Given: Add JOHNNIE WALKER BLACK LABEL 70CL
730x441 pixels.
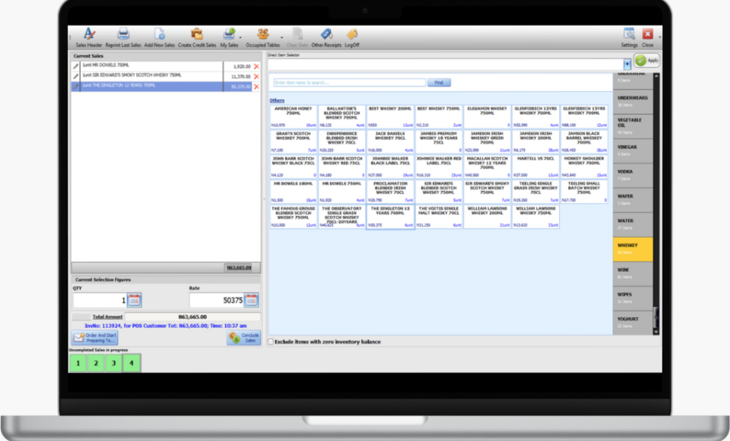Looking at the screenshot, I should [390, 167].
